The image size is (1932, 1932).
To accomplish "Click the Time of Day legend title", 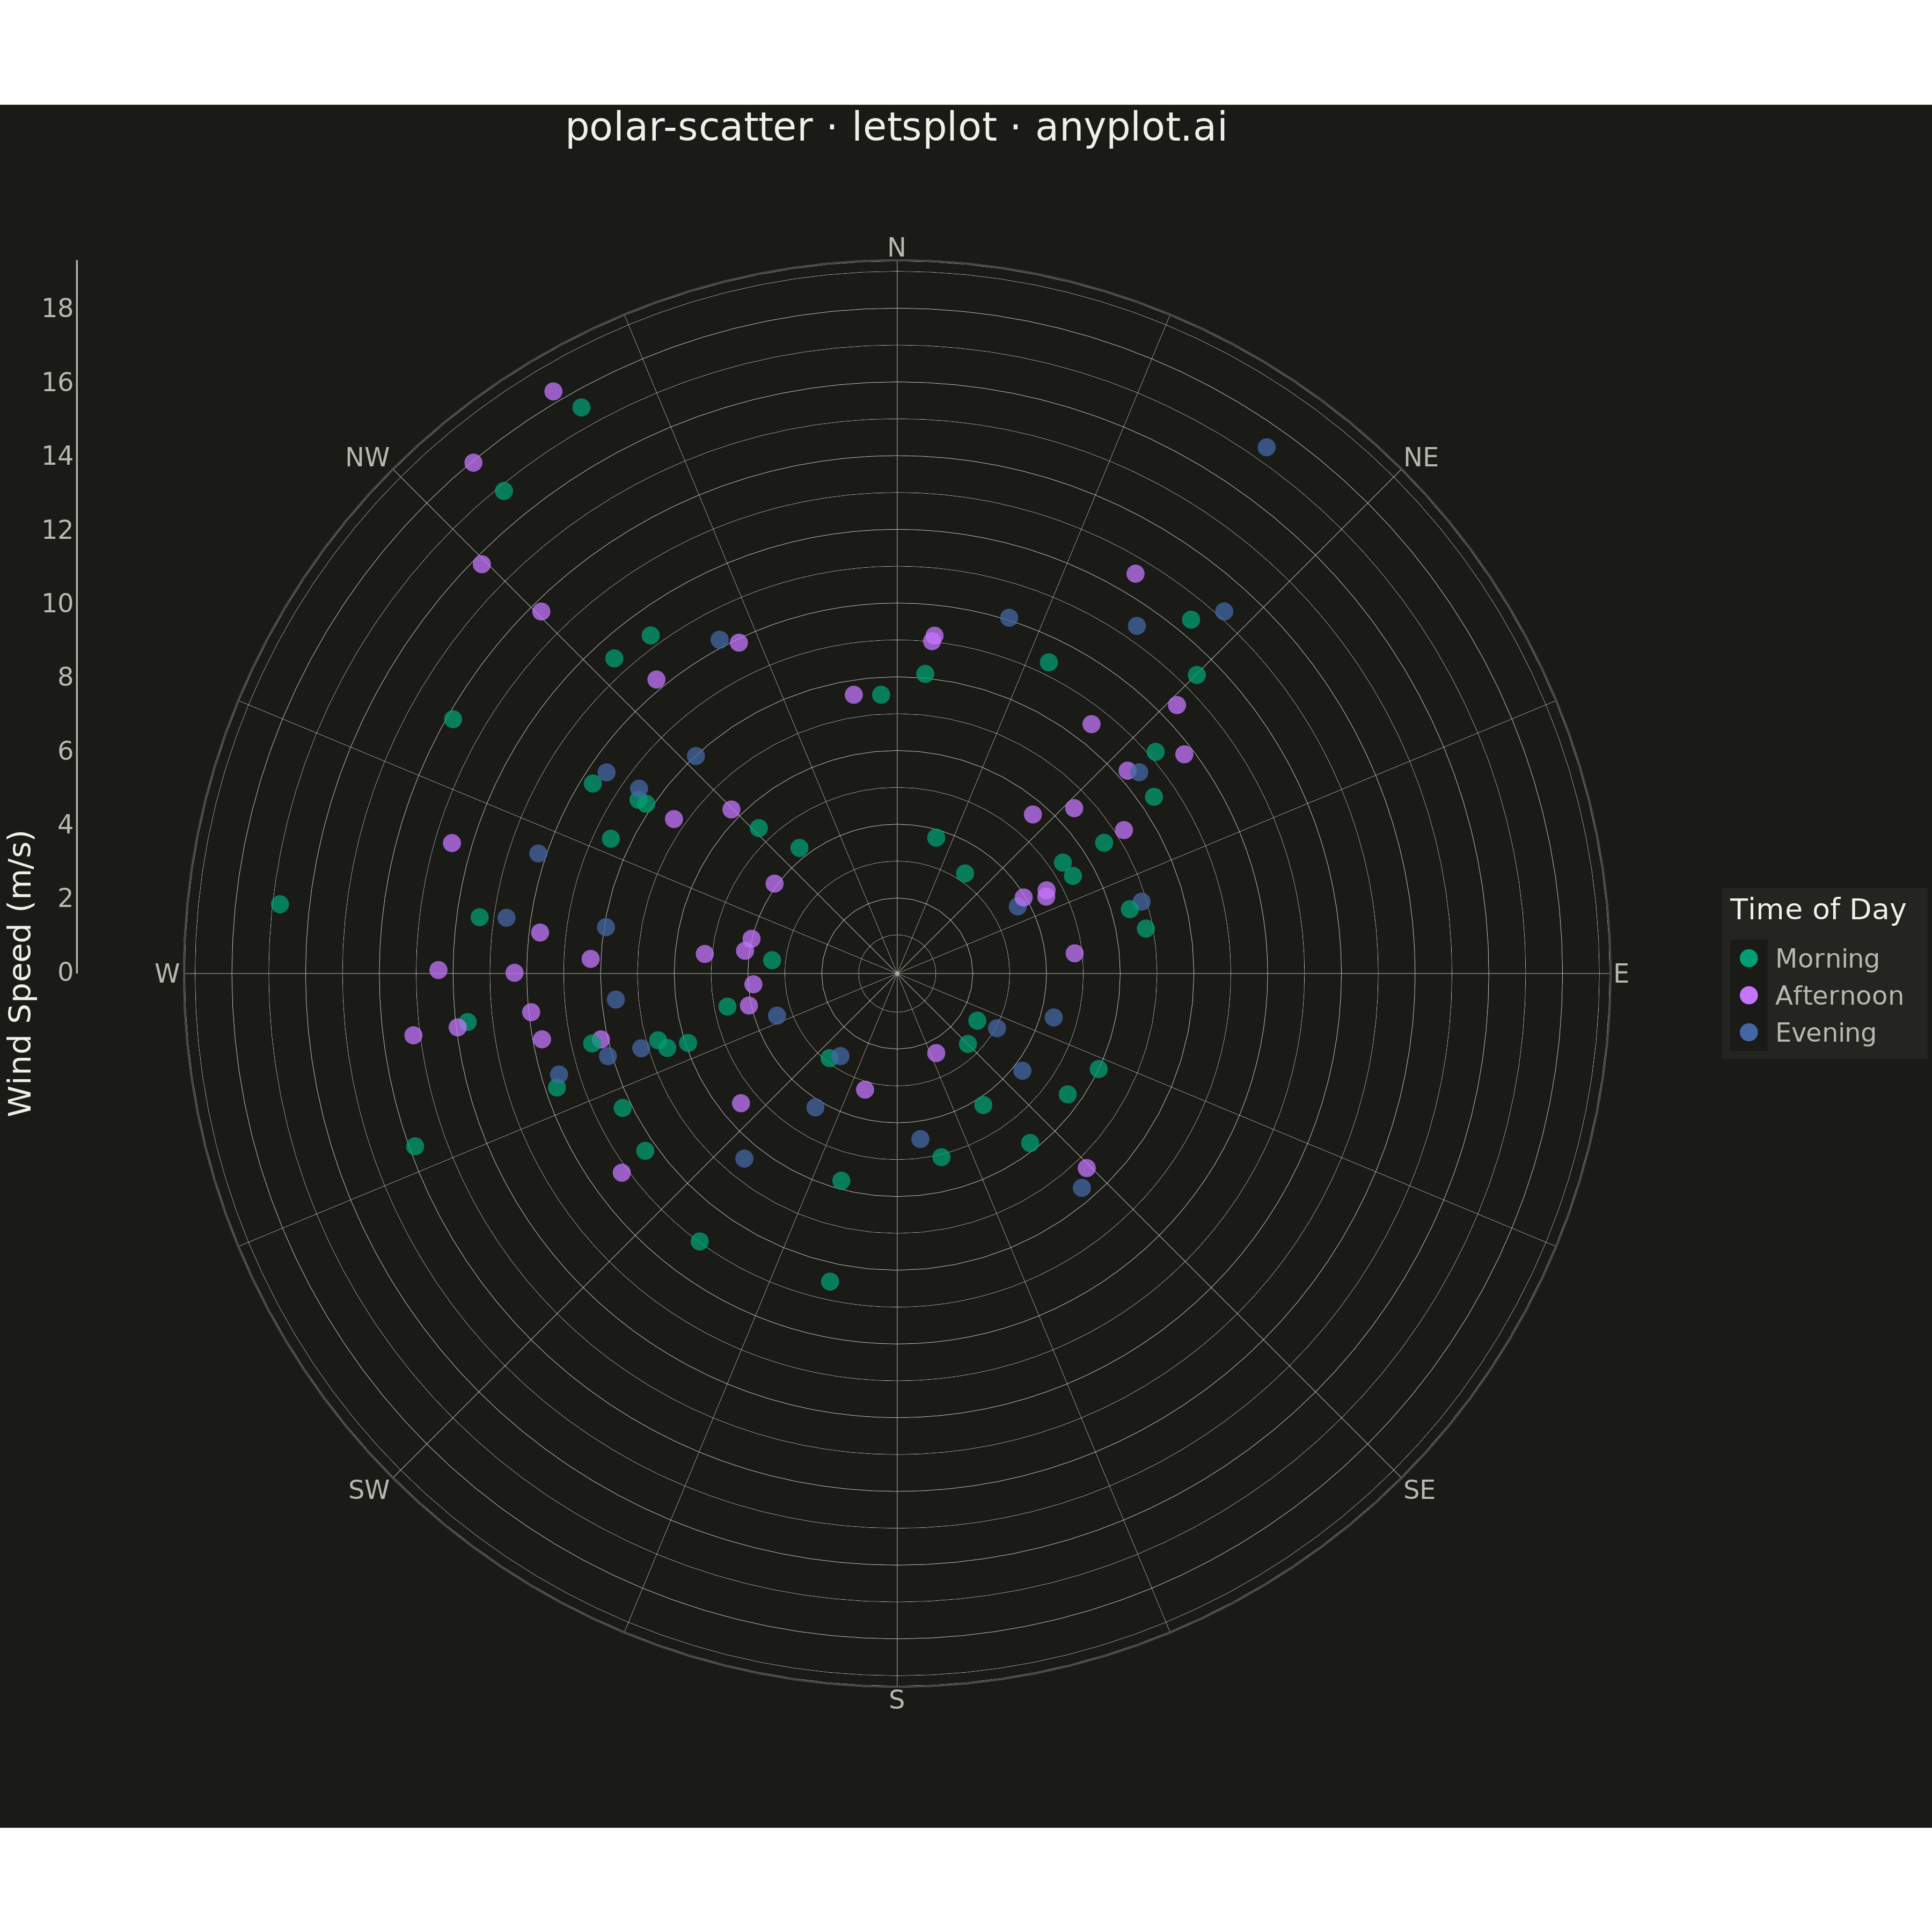I will [1818, 910].
